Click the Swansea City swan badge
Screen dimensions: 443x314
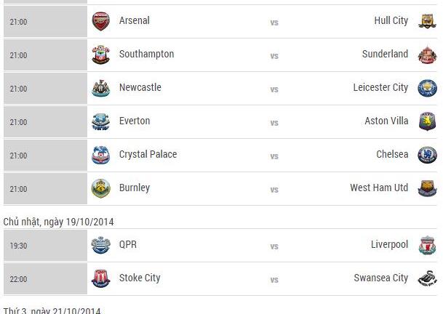point(427,278)
